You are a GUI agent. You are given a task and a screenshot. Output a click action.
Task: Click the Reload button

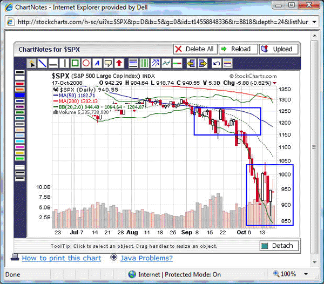point(238,49)
